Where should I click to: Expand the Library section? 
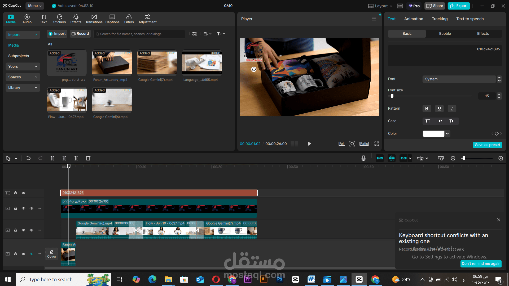23,88
